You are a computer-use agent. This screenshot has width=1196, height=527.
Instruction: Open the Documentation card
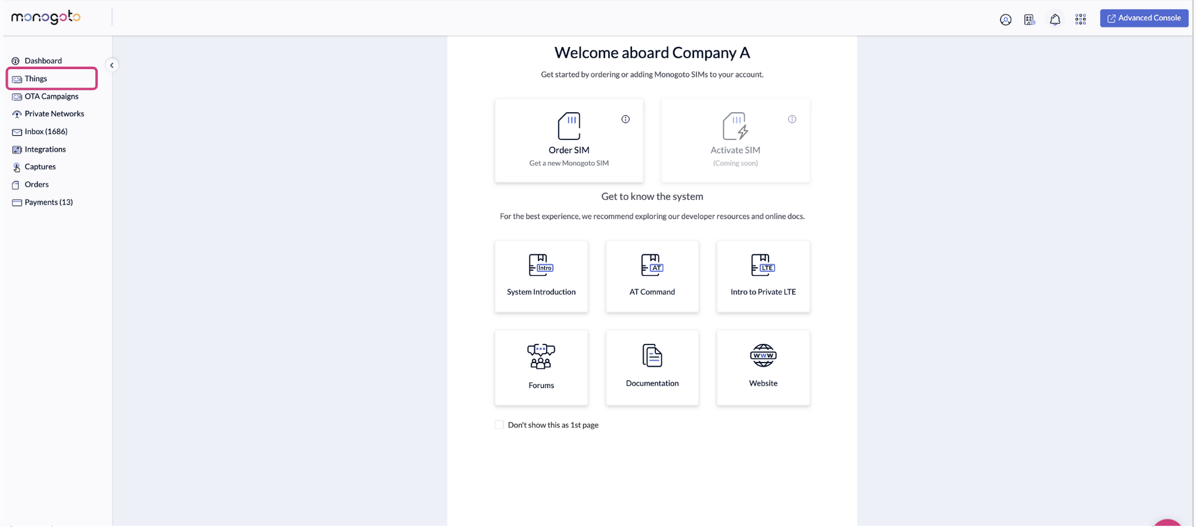pos(652,368)
